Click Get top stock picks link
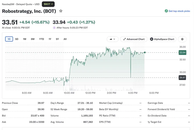 coord(179,11)
